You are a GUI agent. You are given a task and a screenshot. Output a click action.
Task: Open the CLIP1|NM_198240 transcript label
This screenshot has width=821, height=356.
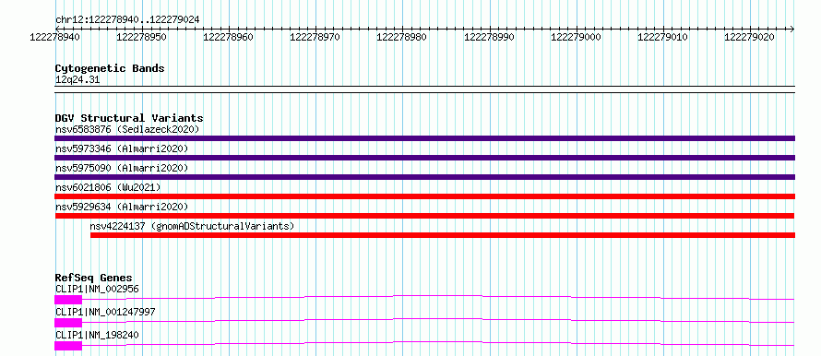(x=97, y=335)
